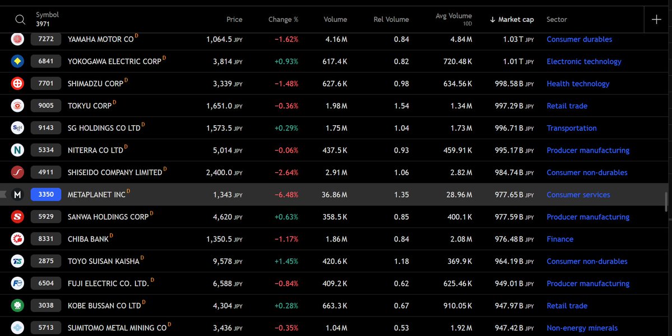Click the Sanwa Holdings company logo
Screen dimensions: 672x336
pyautogui.click(x=17, y=217)
